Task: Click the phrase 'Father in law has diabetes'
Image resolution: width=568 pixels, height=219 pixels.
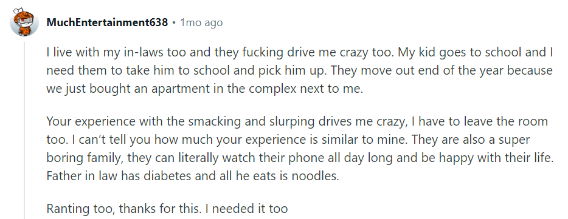Action: point(119,177)
